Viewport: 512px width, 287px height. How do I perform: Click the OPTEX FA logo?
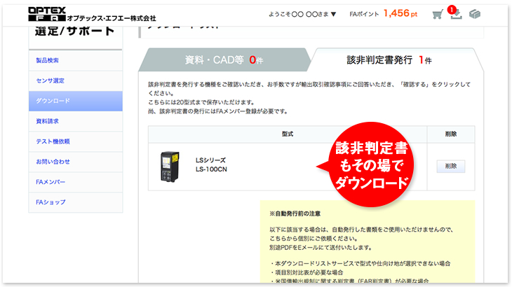92,14
